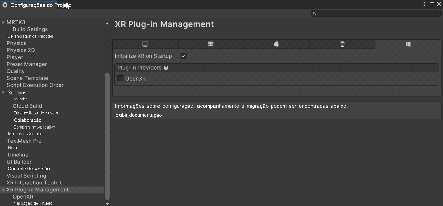443x206 pixels.
Task: Open XR Interaction Toolkit settings
Action: coord(34,183)
